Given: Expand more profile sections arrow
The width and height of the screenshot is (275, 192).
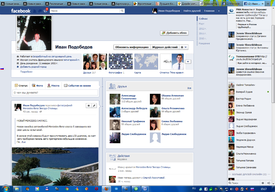Looking at the screenshot, I should 188,61.
